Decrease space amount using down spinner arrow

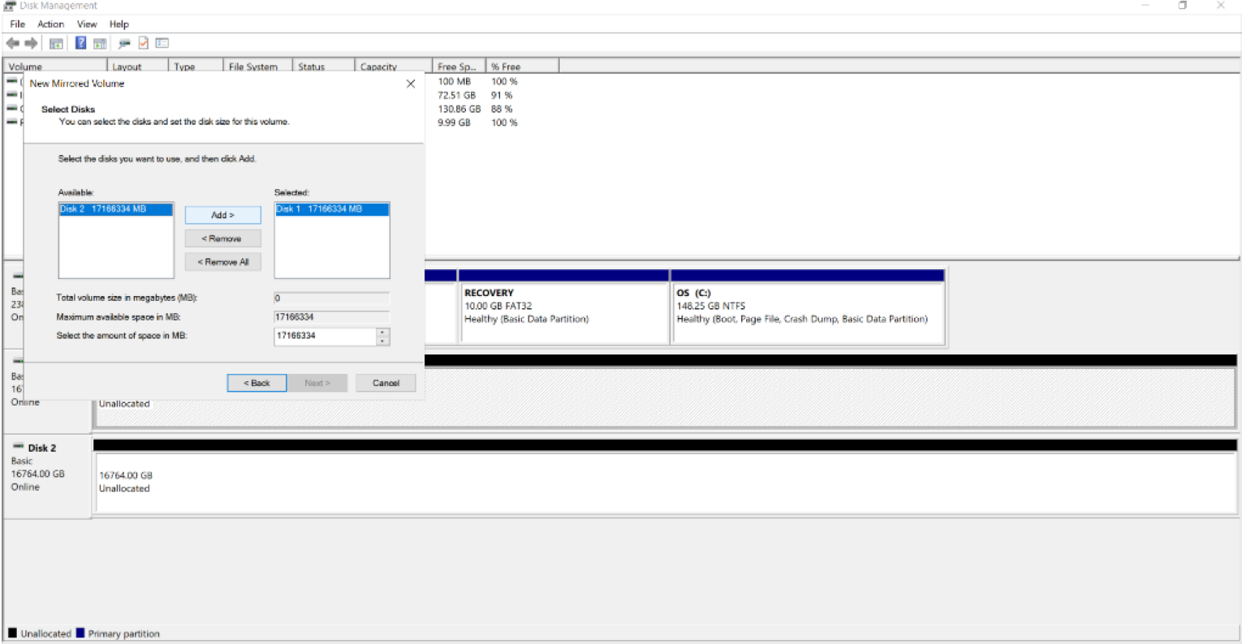pos(383,341)
